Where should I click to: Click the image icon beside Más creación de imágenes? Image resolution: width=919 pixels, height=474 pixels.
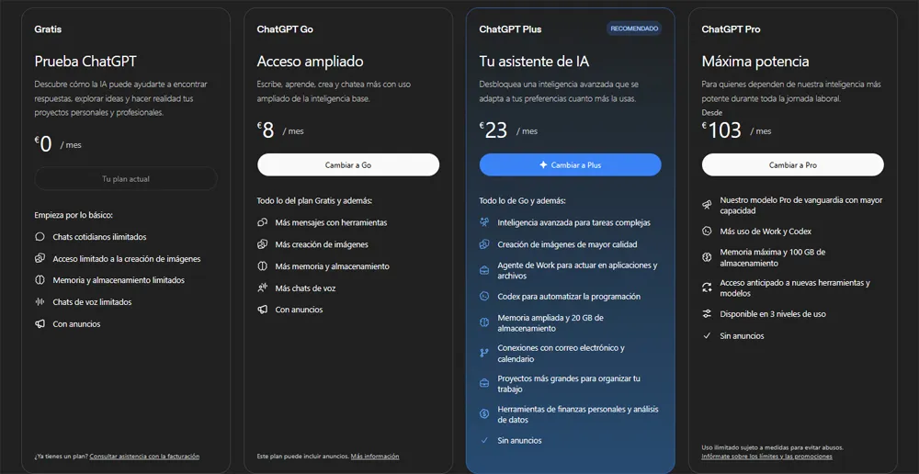(x=263, y=244)
